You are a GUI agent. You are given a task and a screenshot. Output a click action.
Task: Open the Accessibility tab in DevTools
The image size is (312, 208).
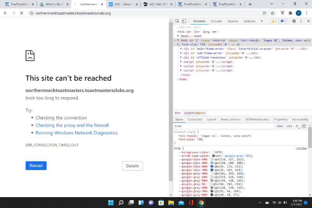pyautogui.click(x=300, y=119)
